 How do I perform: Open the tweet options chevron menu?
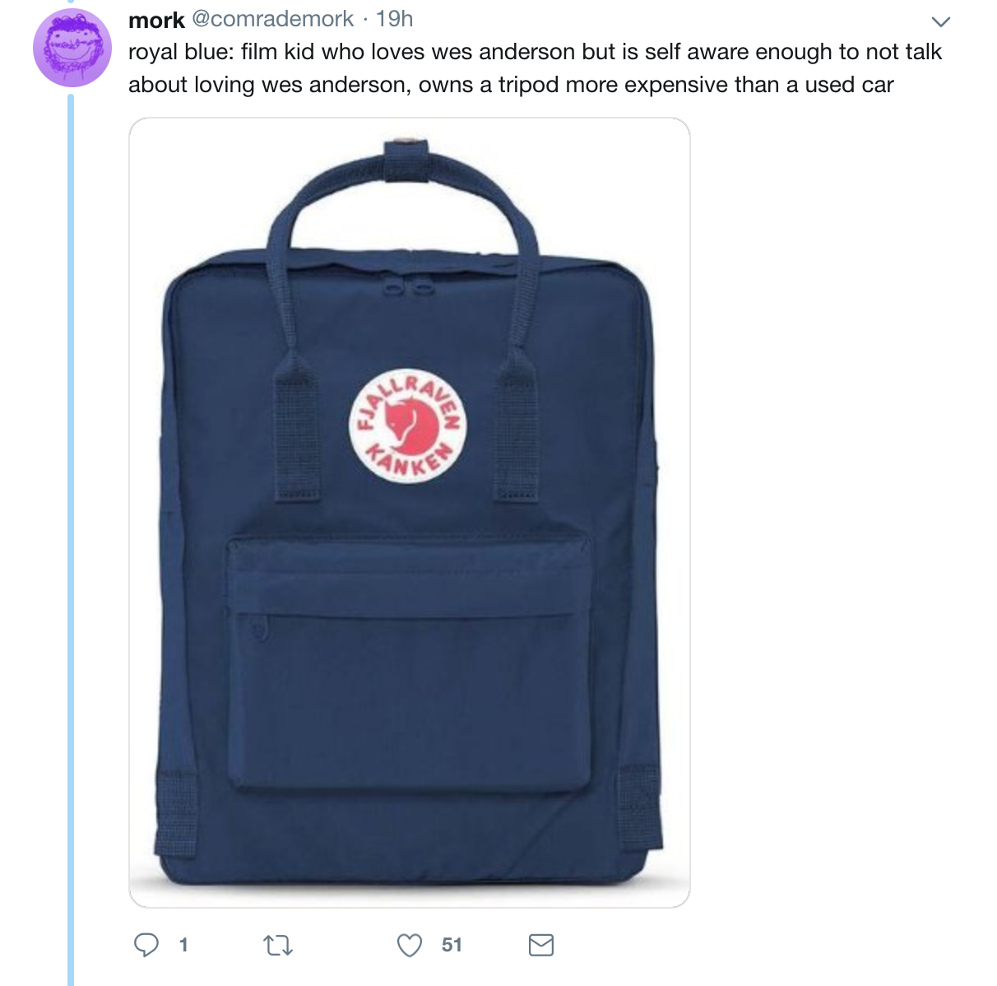940,21
